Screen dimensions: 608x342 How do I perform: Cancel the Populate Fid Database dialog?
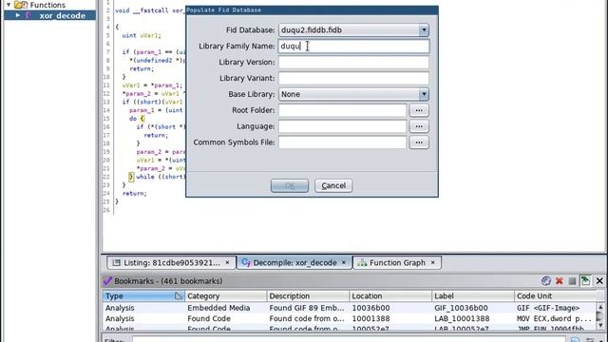[x=333, y=186]
